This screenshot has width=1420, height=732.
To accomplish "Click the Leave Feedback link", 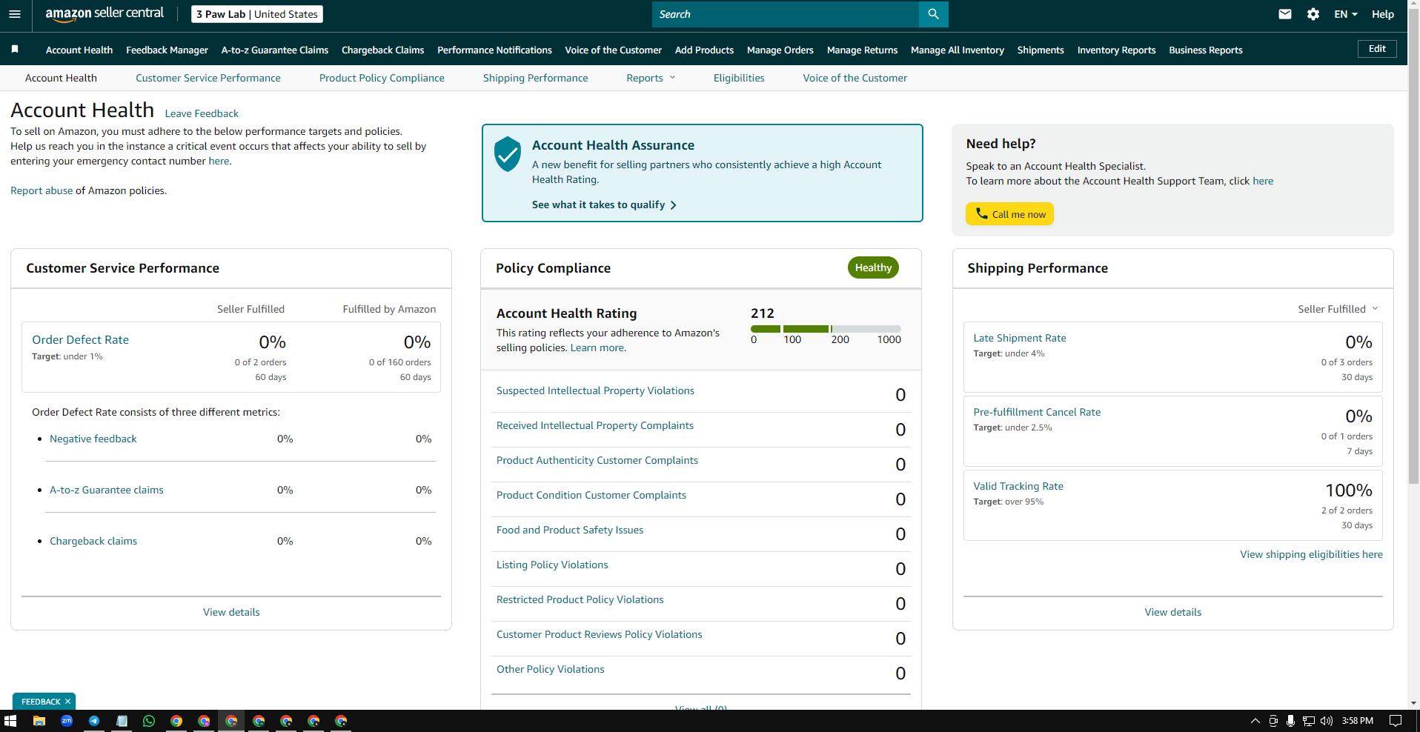I will tap(202, 113).
